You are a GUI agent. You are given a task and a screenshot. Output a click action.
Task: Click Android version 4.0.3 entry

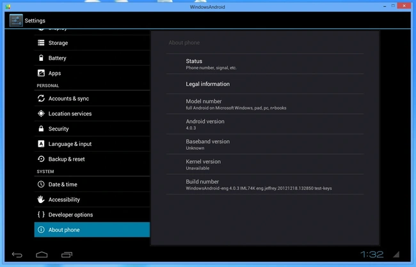pyautogui.click(x=265, y=124)
